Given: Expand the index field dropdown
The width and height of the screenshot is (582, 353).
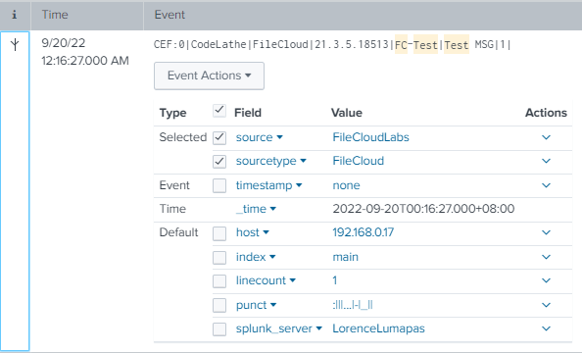Looking at the screenshot, I should point(256,257).
